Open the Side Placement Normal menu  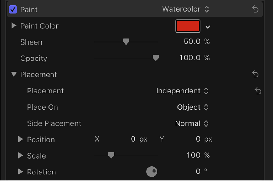[x=192, y=123]
